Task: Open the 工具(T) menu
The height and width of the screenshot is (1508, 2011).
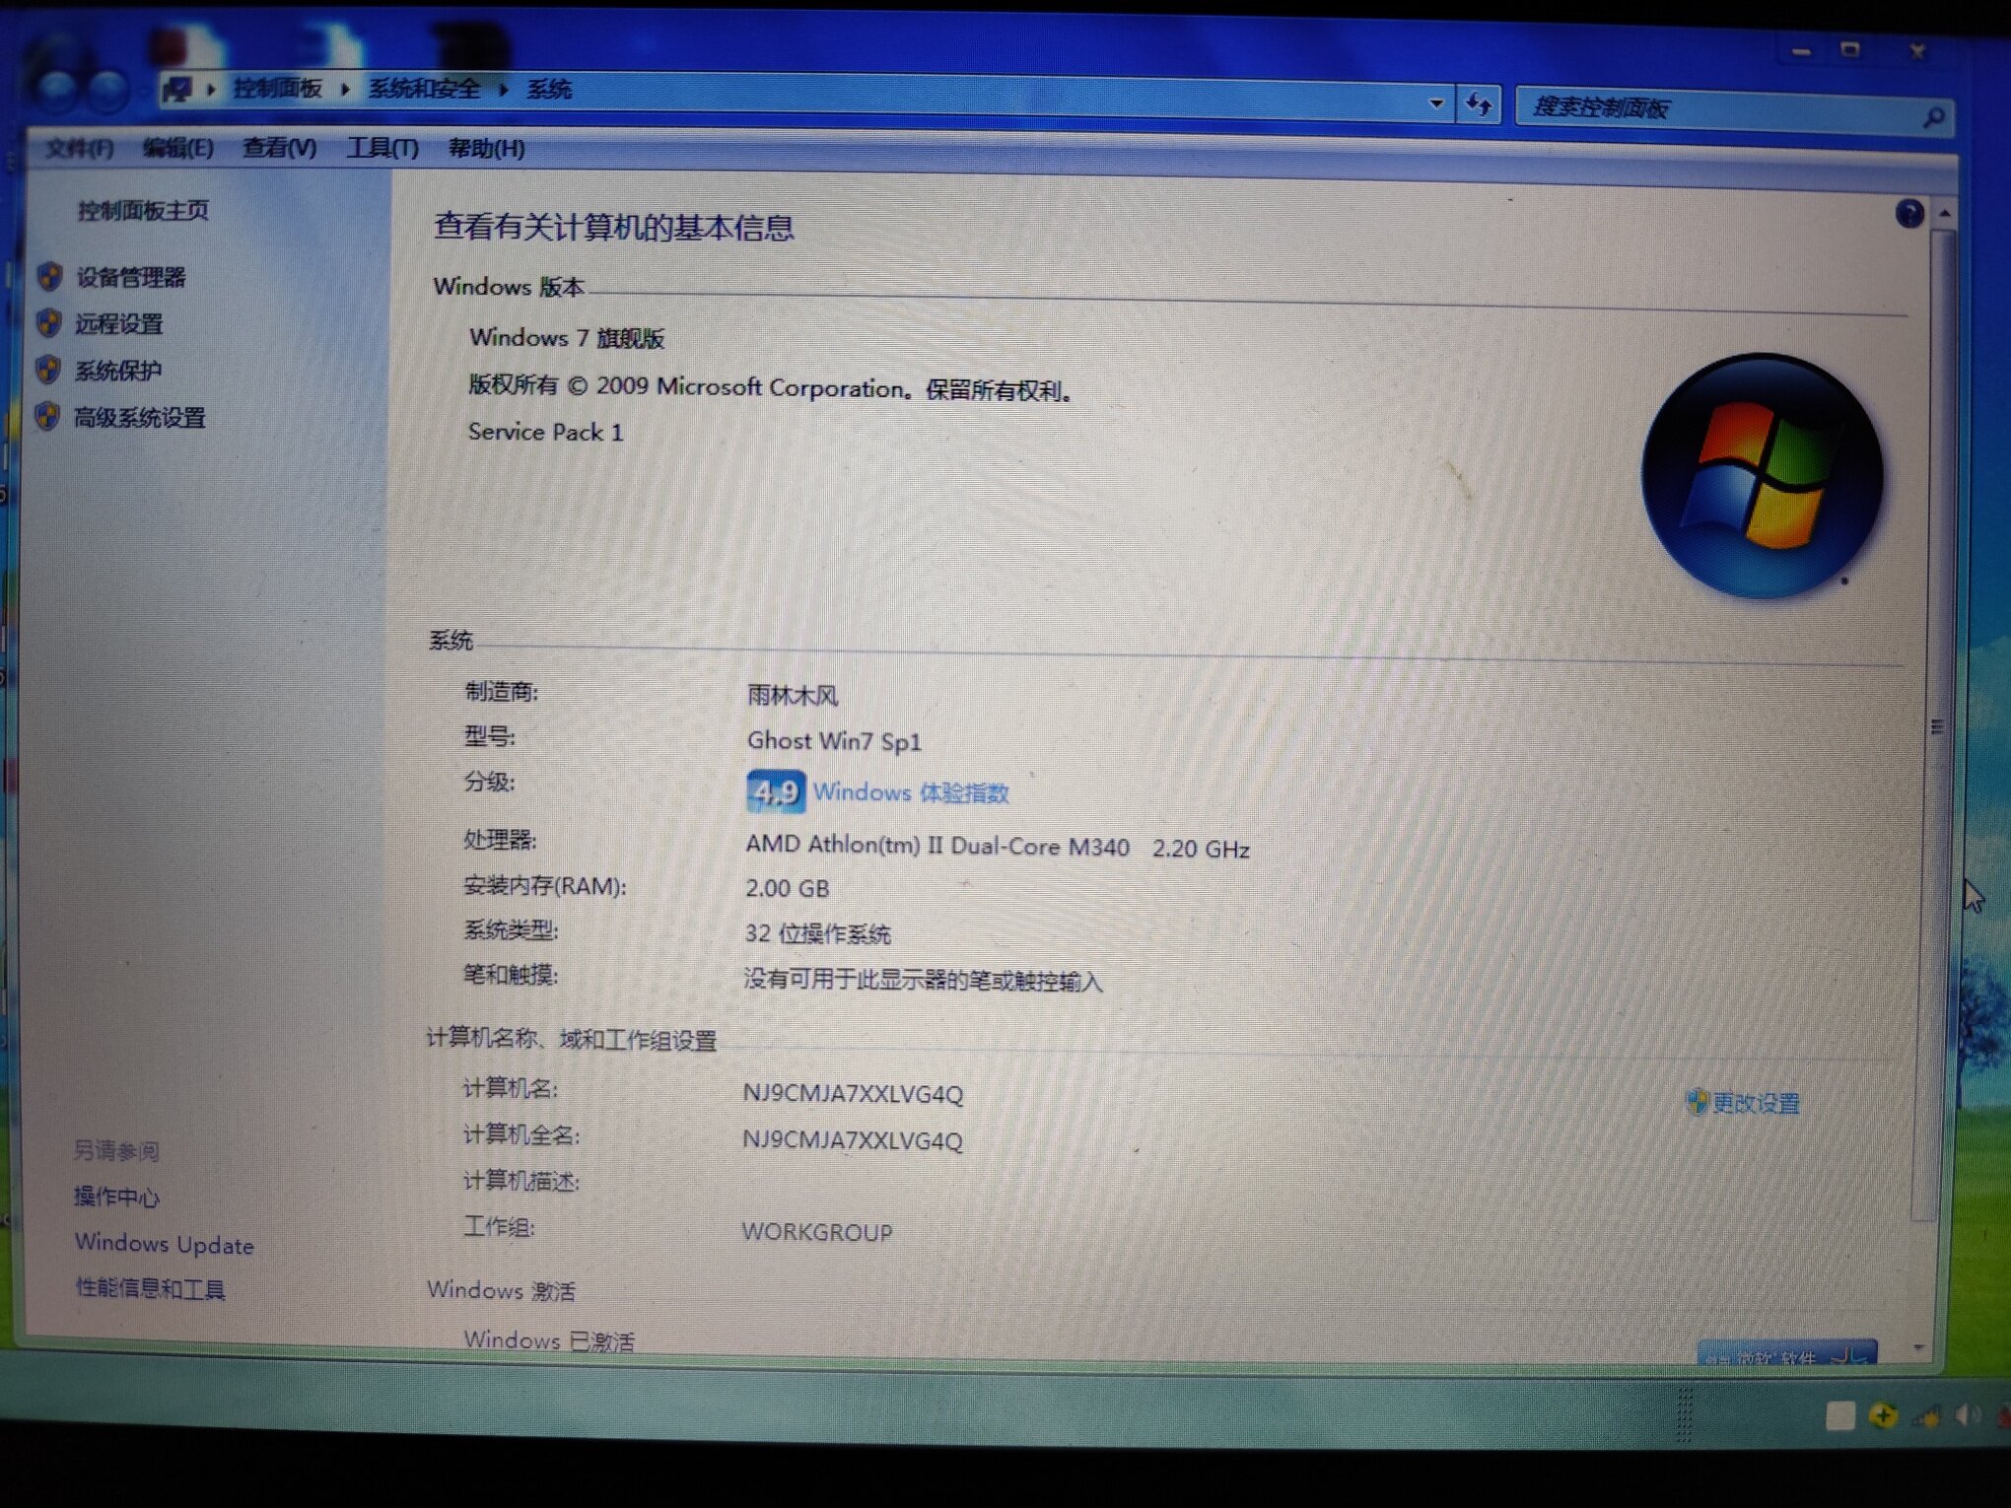Action: tap(382, 148)
